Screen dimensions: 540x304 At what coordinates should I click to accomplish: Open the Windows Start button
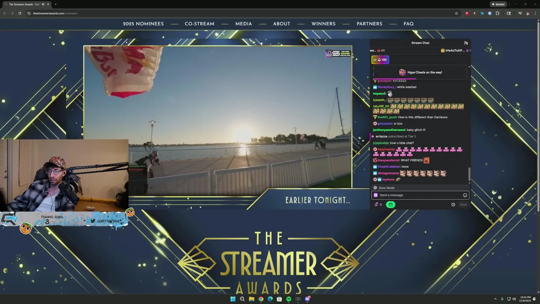click(233, 299)
